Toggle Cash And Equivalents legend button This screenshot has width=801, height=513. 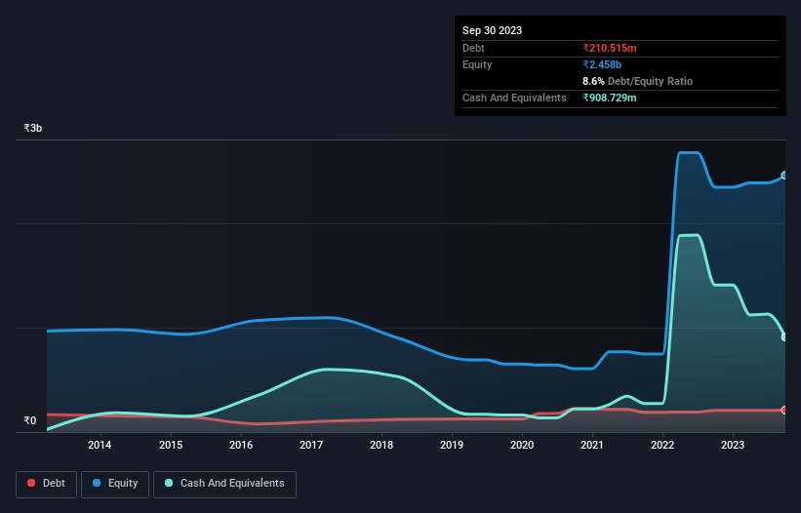click(224, 484)
